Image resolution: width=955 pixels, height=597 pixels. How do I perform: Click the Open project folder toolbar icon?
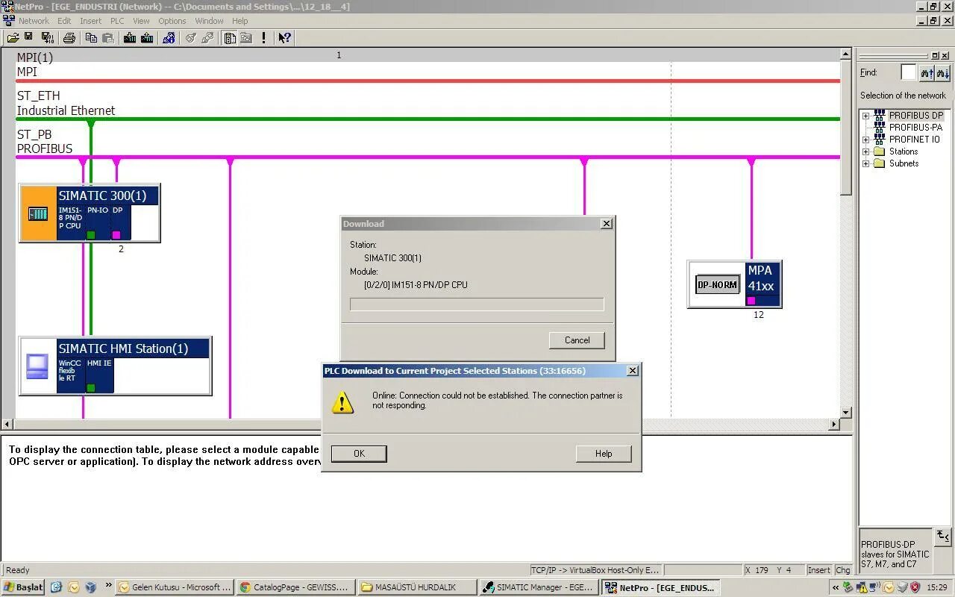click(13, 37)
